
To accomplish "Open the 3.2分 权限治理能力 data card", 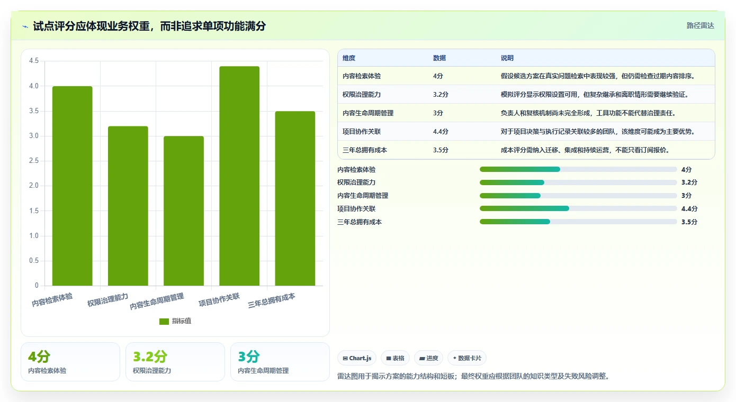I will click(x=175, y=362).
